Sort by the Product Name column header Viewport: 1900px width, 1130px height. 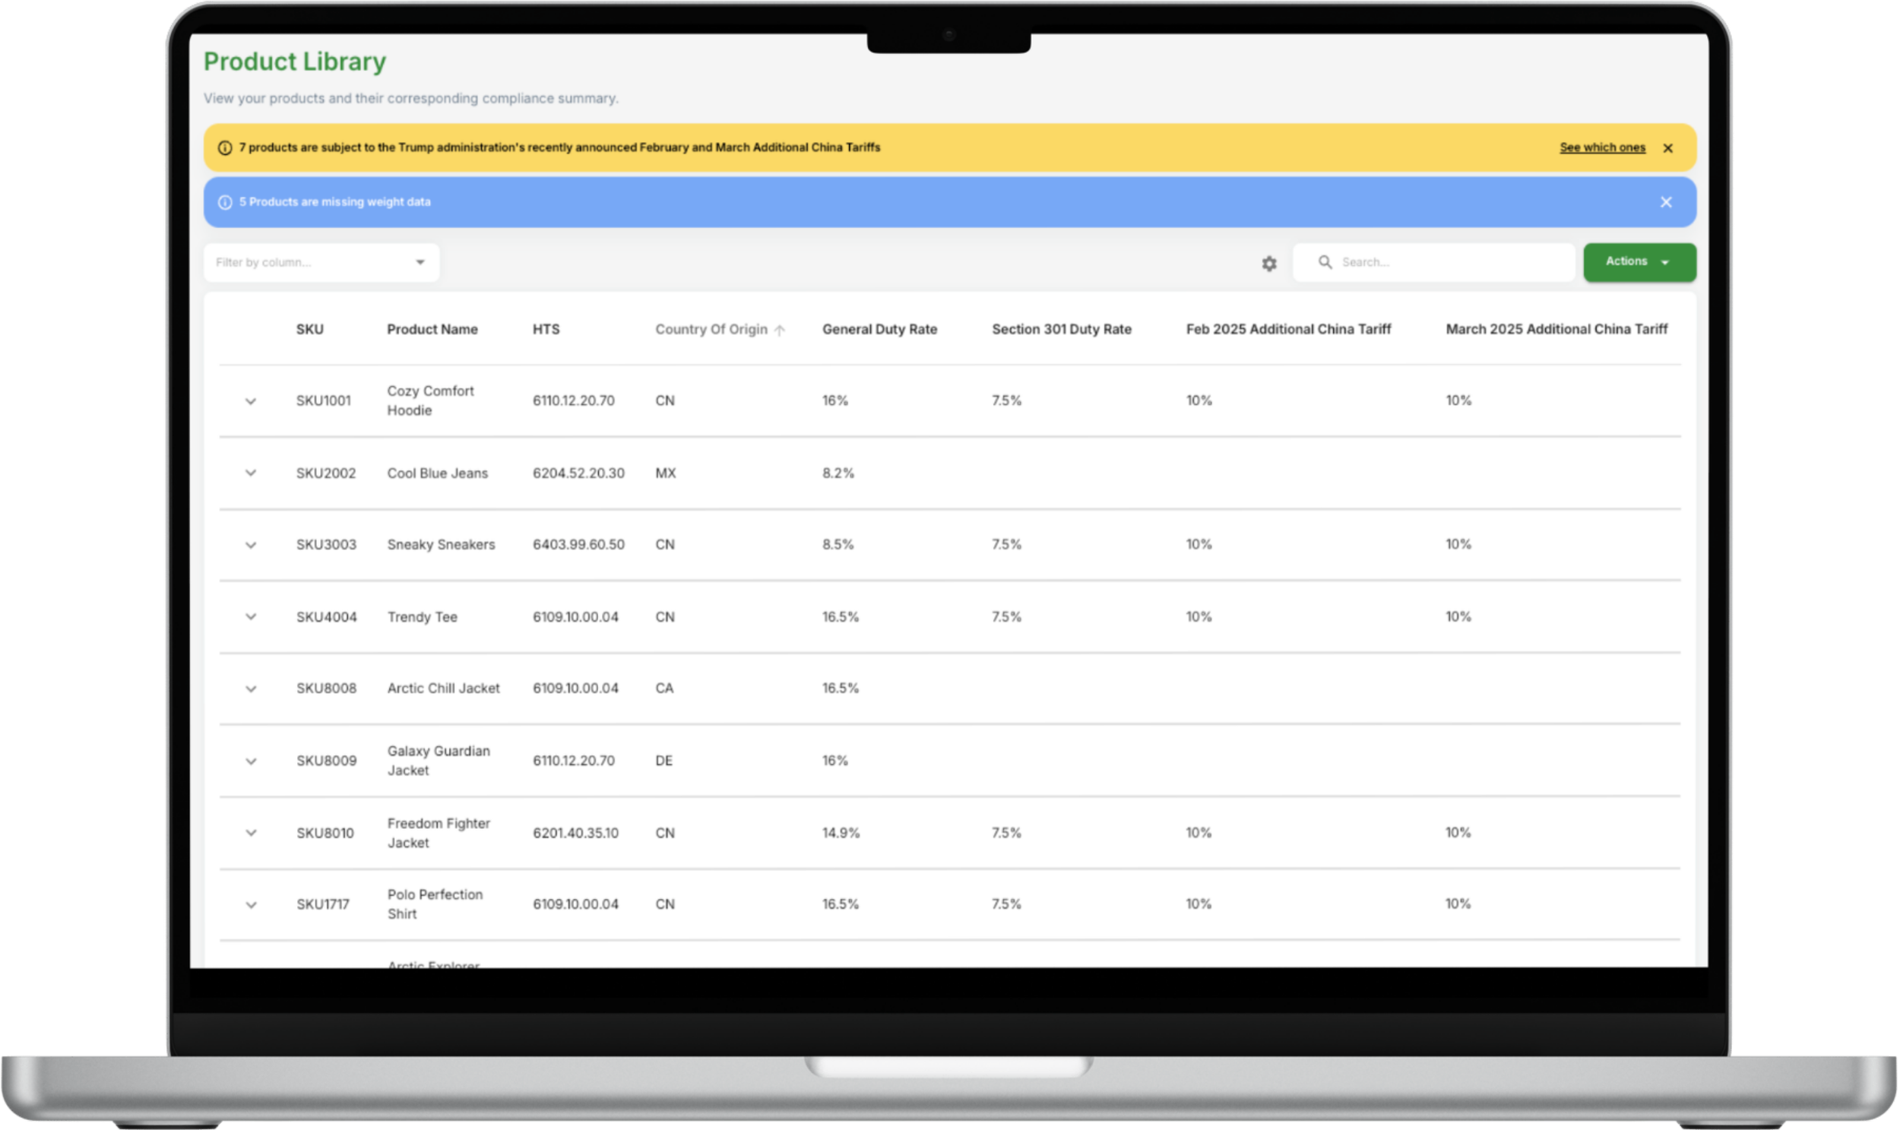tap(432, 329)
